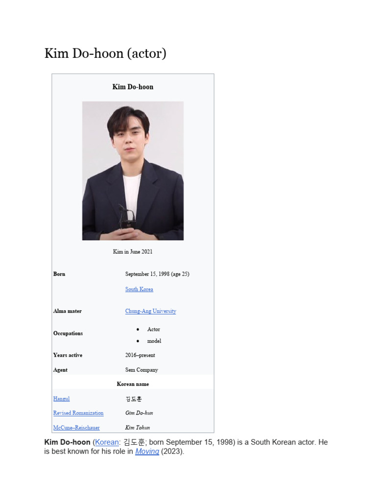The width and height of the screenshot is (376, 502).
Task: Click the caption Kim in June 2021
Action: [x=133, y=251]
